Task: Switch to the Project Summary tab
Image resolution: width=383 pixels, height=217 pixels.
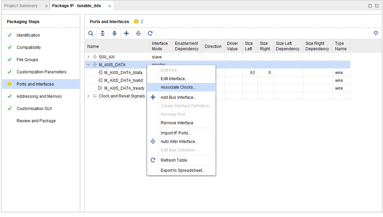Action: (21, 6)
